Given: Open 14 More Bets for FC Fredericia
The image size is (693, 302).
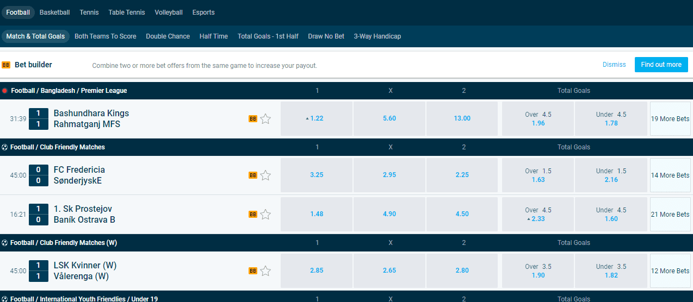Looking at the screenshot, I should (x=670, y=175).
